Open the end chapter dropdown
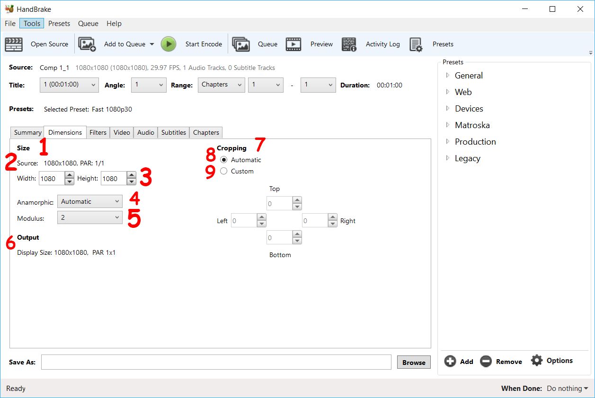 [x=318, y=85]
